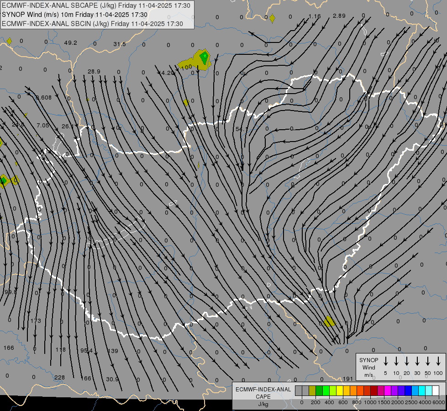The height and width of the screenshot is (411, 447).
Task: Click the 228 value near bottom left
Action: (x=59, y=377)
